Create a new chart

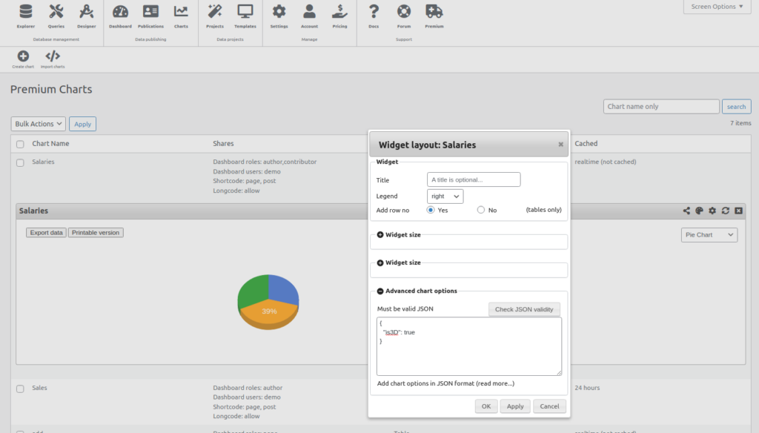pos(23,59)
